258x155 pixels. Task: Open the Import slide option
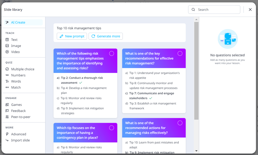pos(20,140)
